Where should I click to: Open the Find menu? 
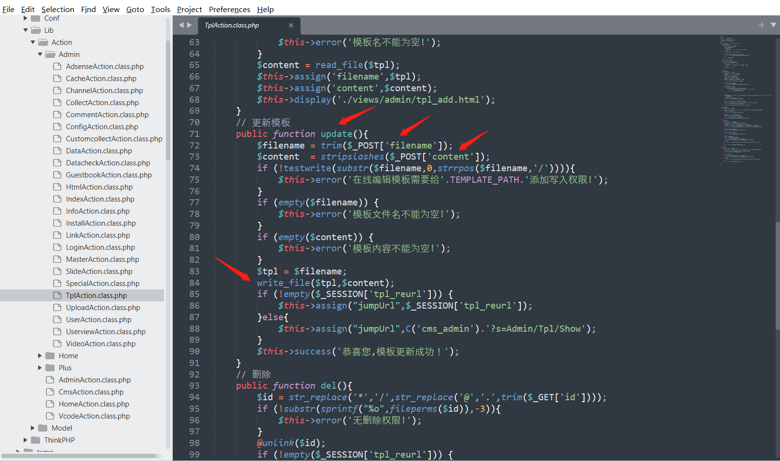[x=88, y=9]
